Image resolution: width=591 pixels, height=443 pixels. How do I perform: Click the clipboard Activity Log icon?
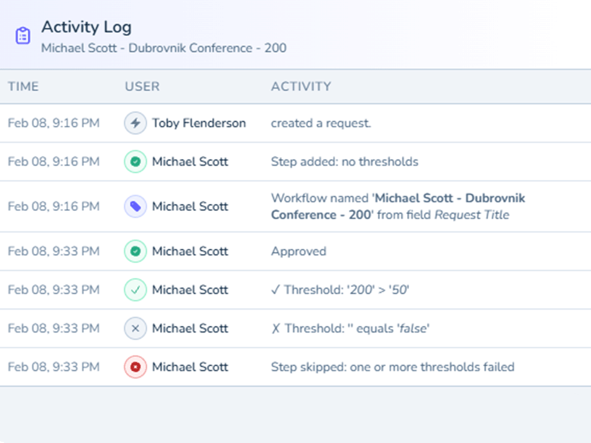coord(22,35)
